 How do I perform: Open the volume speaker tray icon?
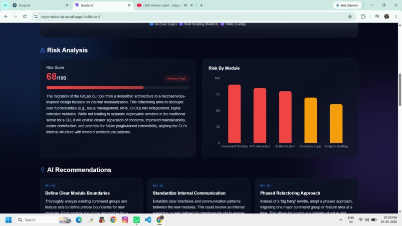(367, 220)
